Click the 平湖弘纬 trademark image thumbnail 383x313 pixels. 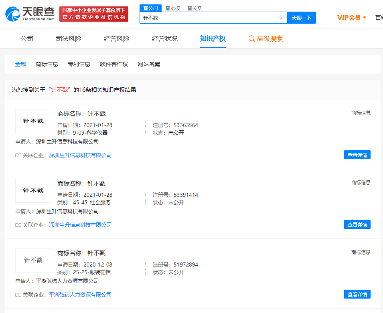33,260
